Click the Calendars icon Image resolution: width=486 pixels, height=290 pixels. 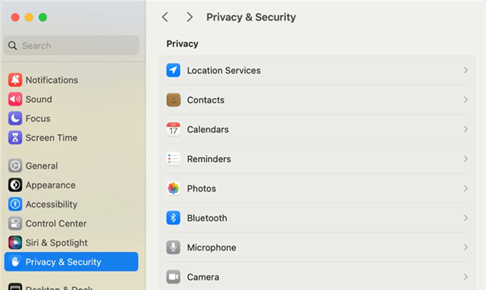click(x=174, y=130)
